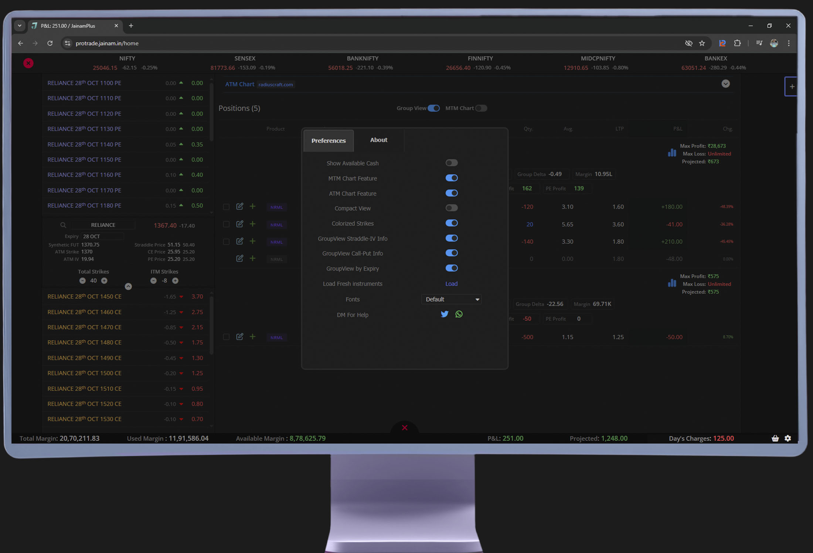The width and height of the screenshot is (813, 553).
Task: Click the search icon beside RELIANCE field
Action: pos(63,225)
